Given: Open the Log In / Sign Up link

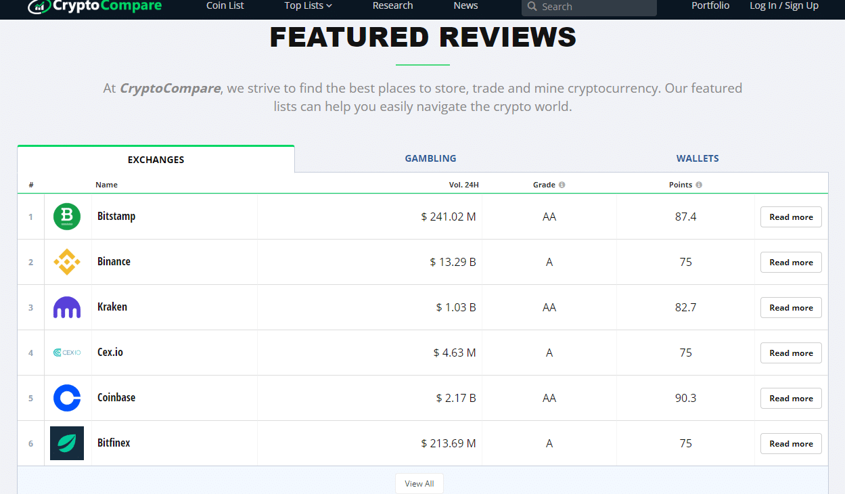Looking at the screenshot, I should tap(783, 5).
